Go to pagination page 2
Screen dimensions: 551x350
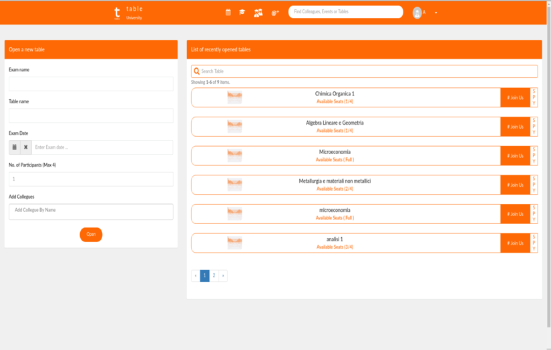214,275
